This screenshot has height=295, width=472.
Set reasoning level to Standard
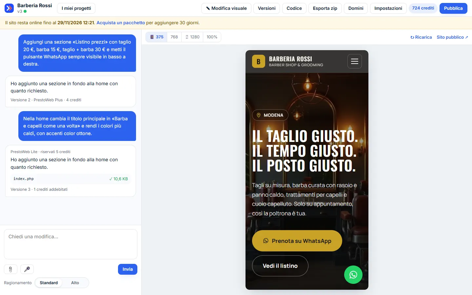49,283
